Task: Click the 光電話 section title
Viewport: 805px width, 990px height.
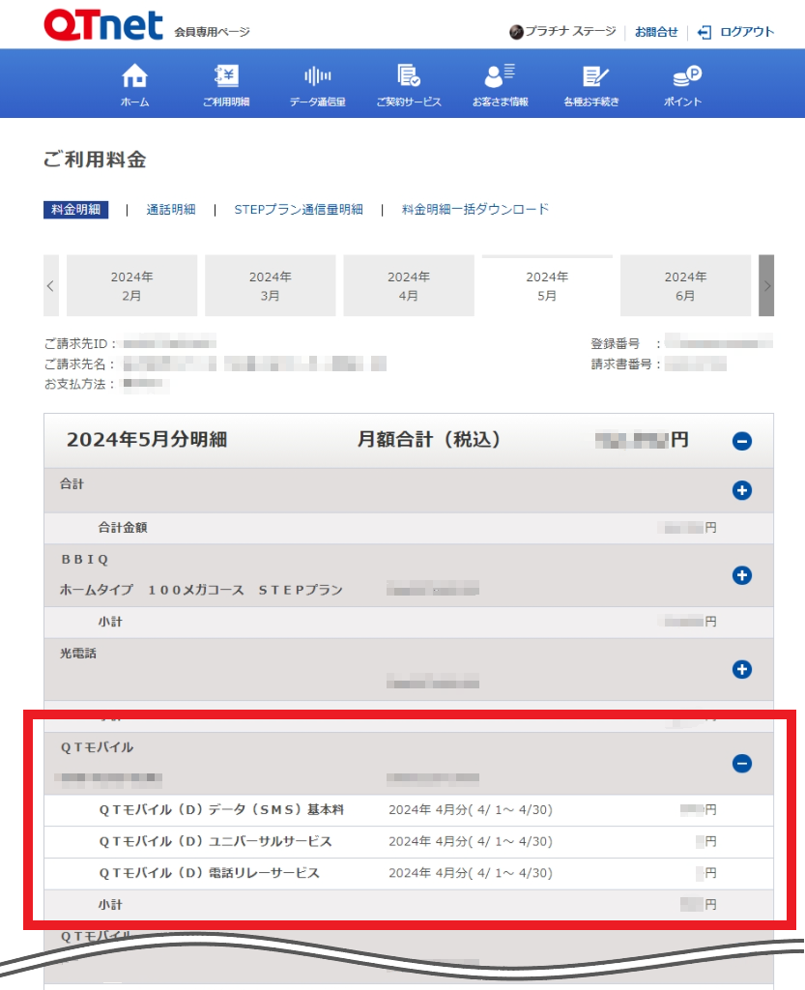Action: (78, 653)
